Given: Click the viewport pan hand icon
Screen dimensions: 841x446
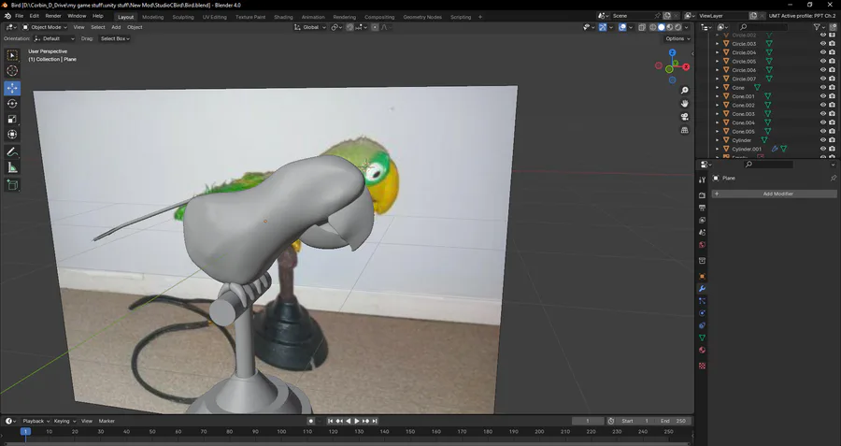Looking at the screenshot, I should pyautogui.click(x=684, y=104).
